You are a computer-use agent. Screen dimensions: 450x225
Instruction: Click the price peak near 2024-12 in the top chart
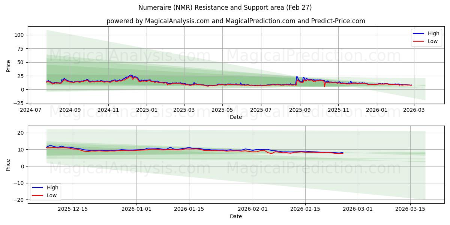click(130, 75)
